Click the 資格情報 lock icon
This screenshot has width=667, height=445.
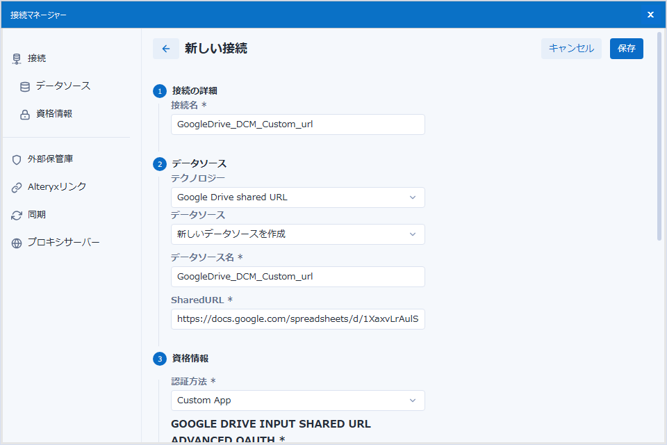click(25, 115)
